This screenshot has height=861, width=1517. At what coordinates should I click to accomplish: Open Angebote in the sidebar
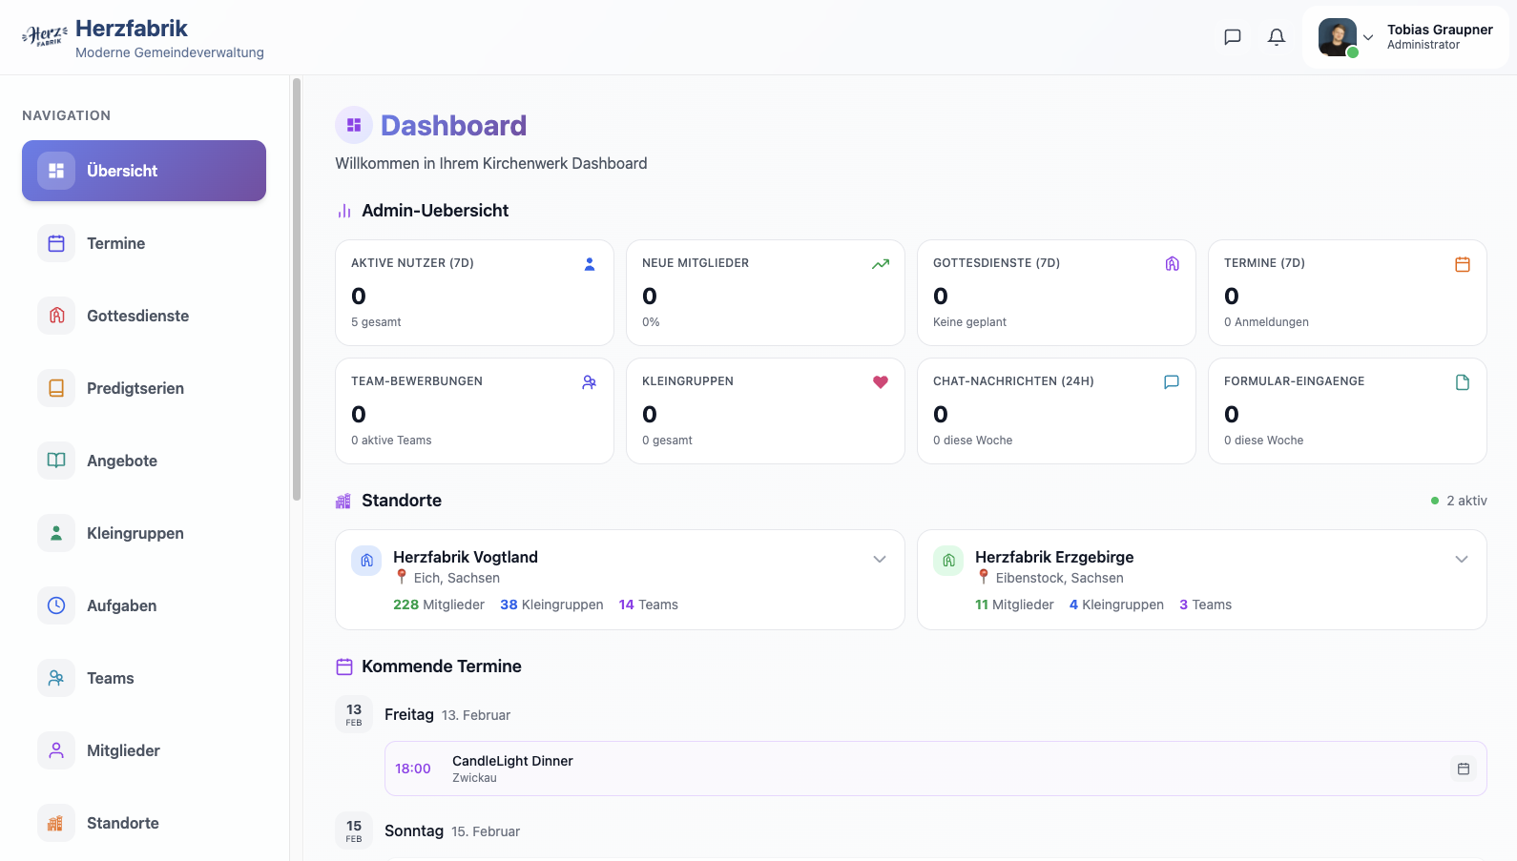click(x=144, y=461)
